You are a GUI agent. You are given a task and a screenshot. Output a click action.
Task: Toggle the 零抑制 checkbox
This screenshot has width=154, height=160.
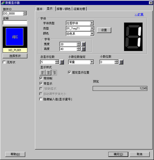[x=41, y=78]
